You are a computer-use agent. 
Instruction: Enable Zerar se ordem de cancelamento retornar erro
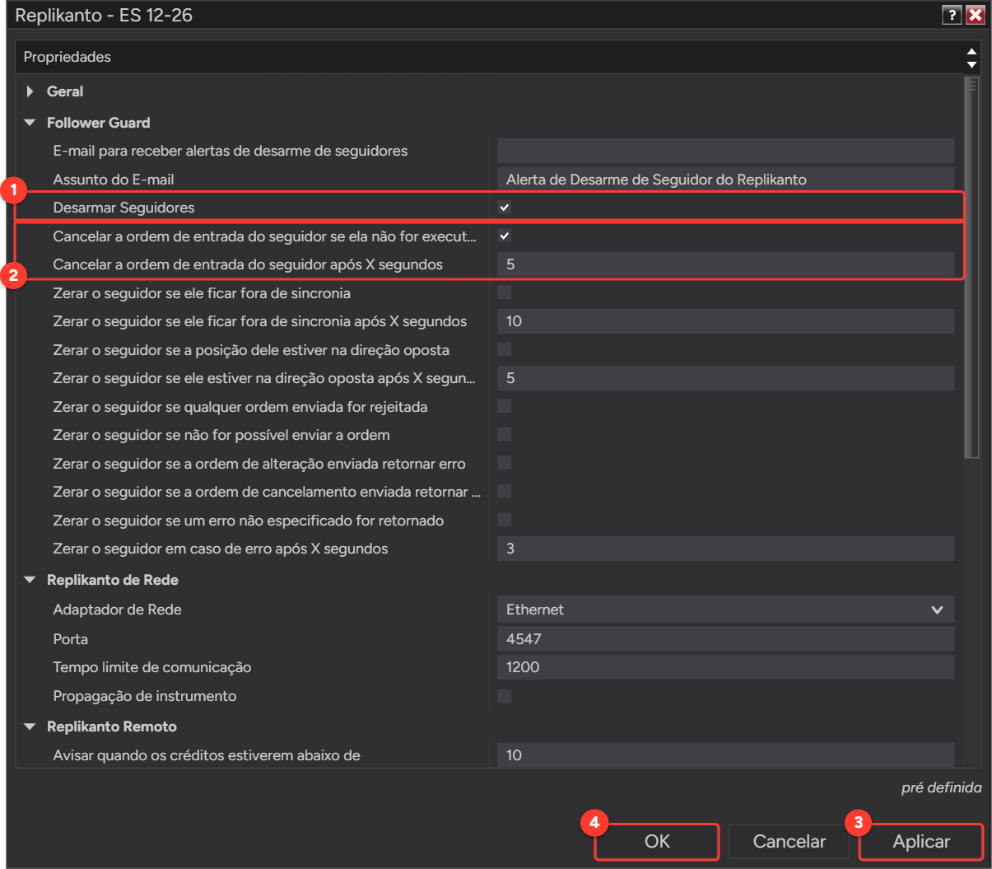[x=505, y=491]
